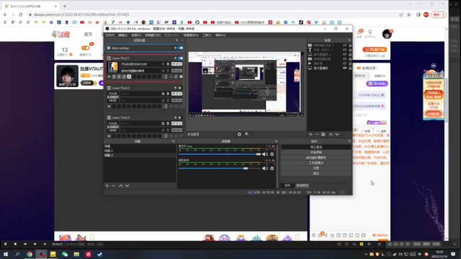
Task: Select memory slot 4 in Lower Third 1
Action: 129,77
